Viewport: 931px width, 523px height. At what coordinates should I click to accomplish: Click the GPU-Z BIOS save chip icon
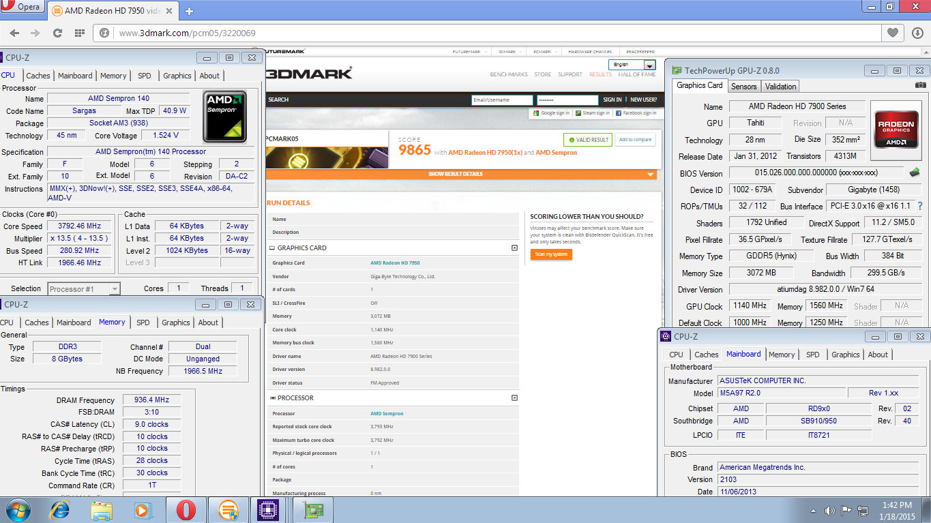tap(915, 173)
